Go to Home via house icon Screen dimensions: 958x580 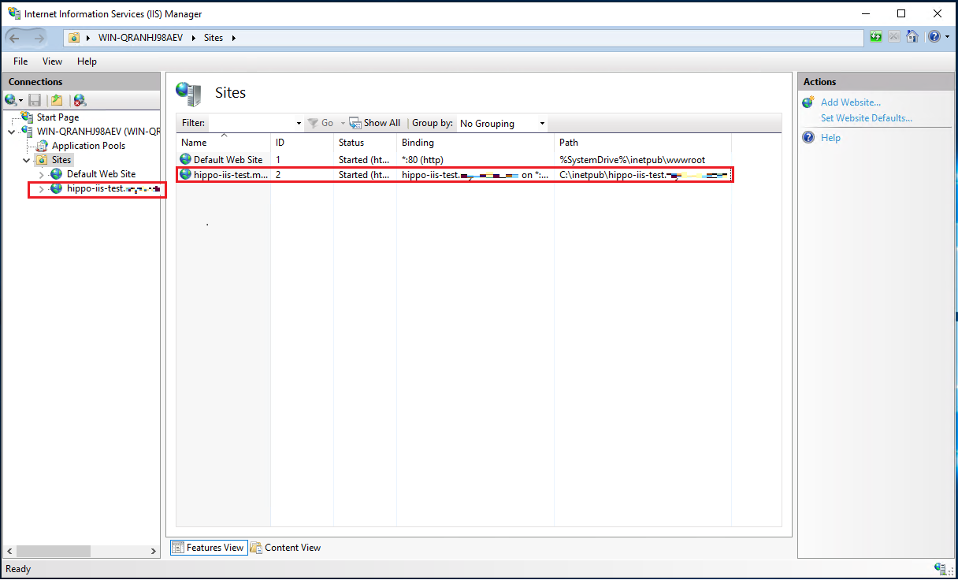[x=912, y=36]
